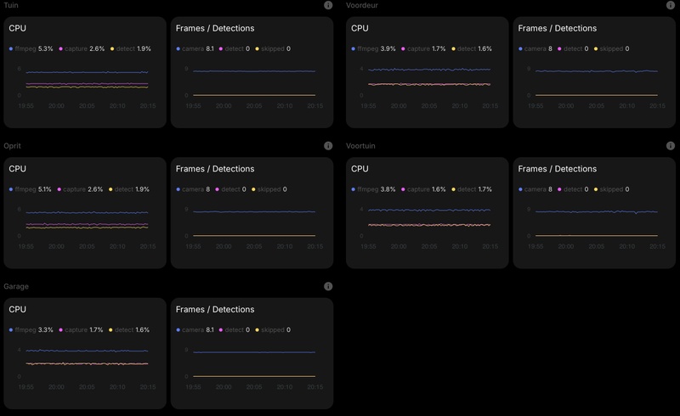Click the Tuin camera heading
The width and height of the screenshot is (680, 416).
(12, 5)
